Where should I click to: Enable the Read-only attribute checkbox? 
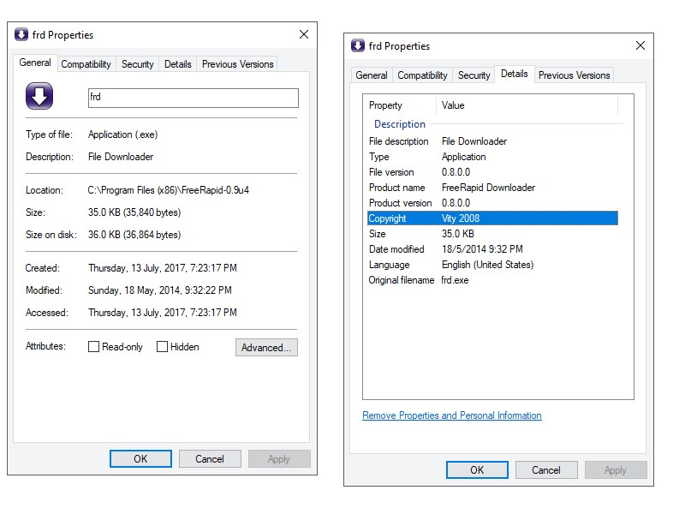pos(94,347)
